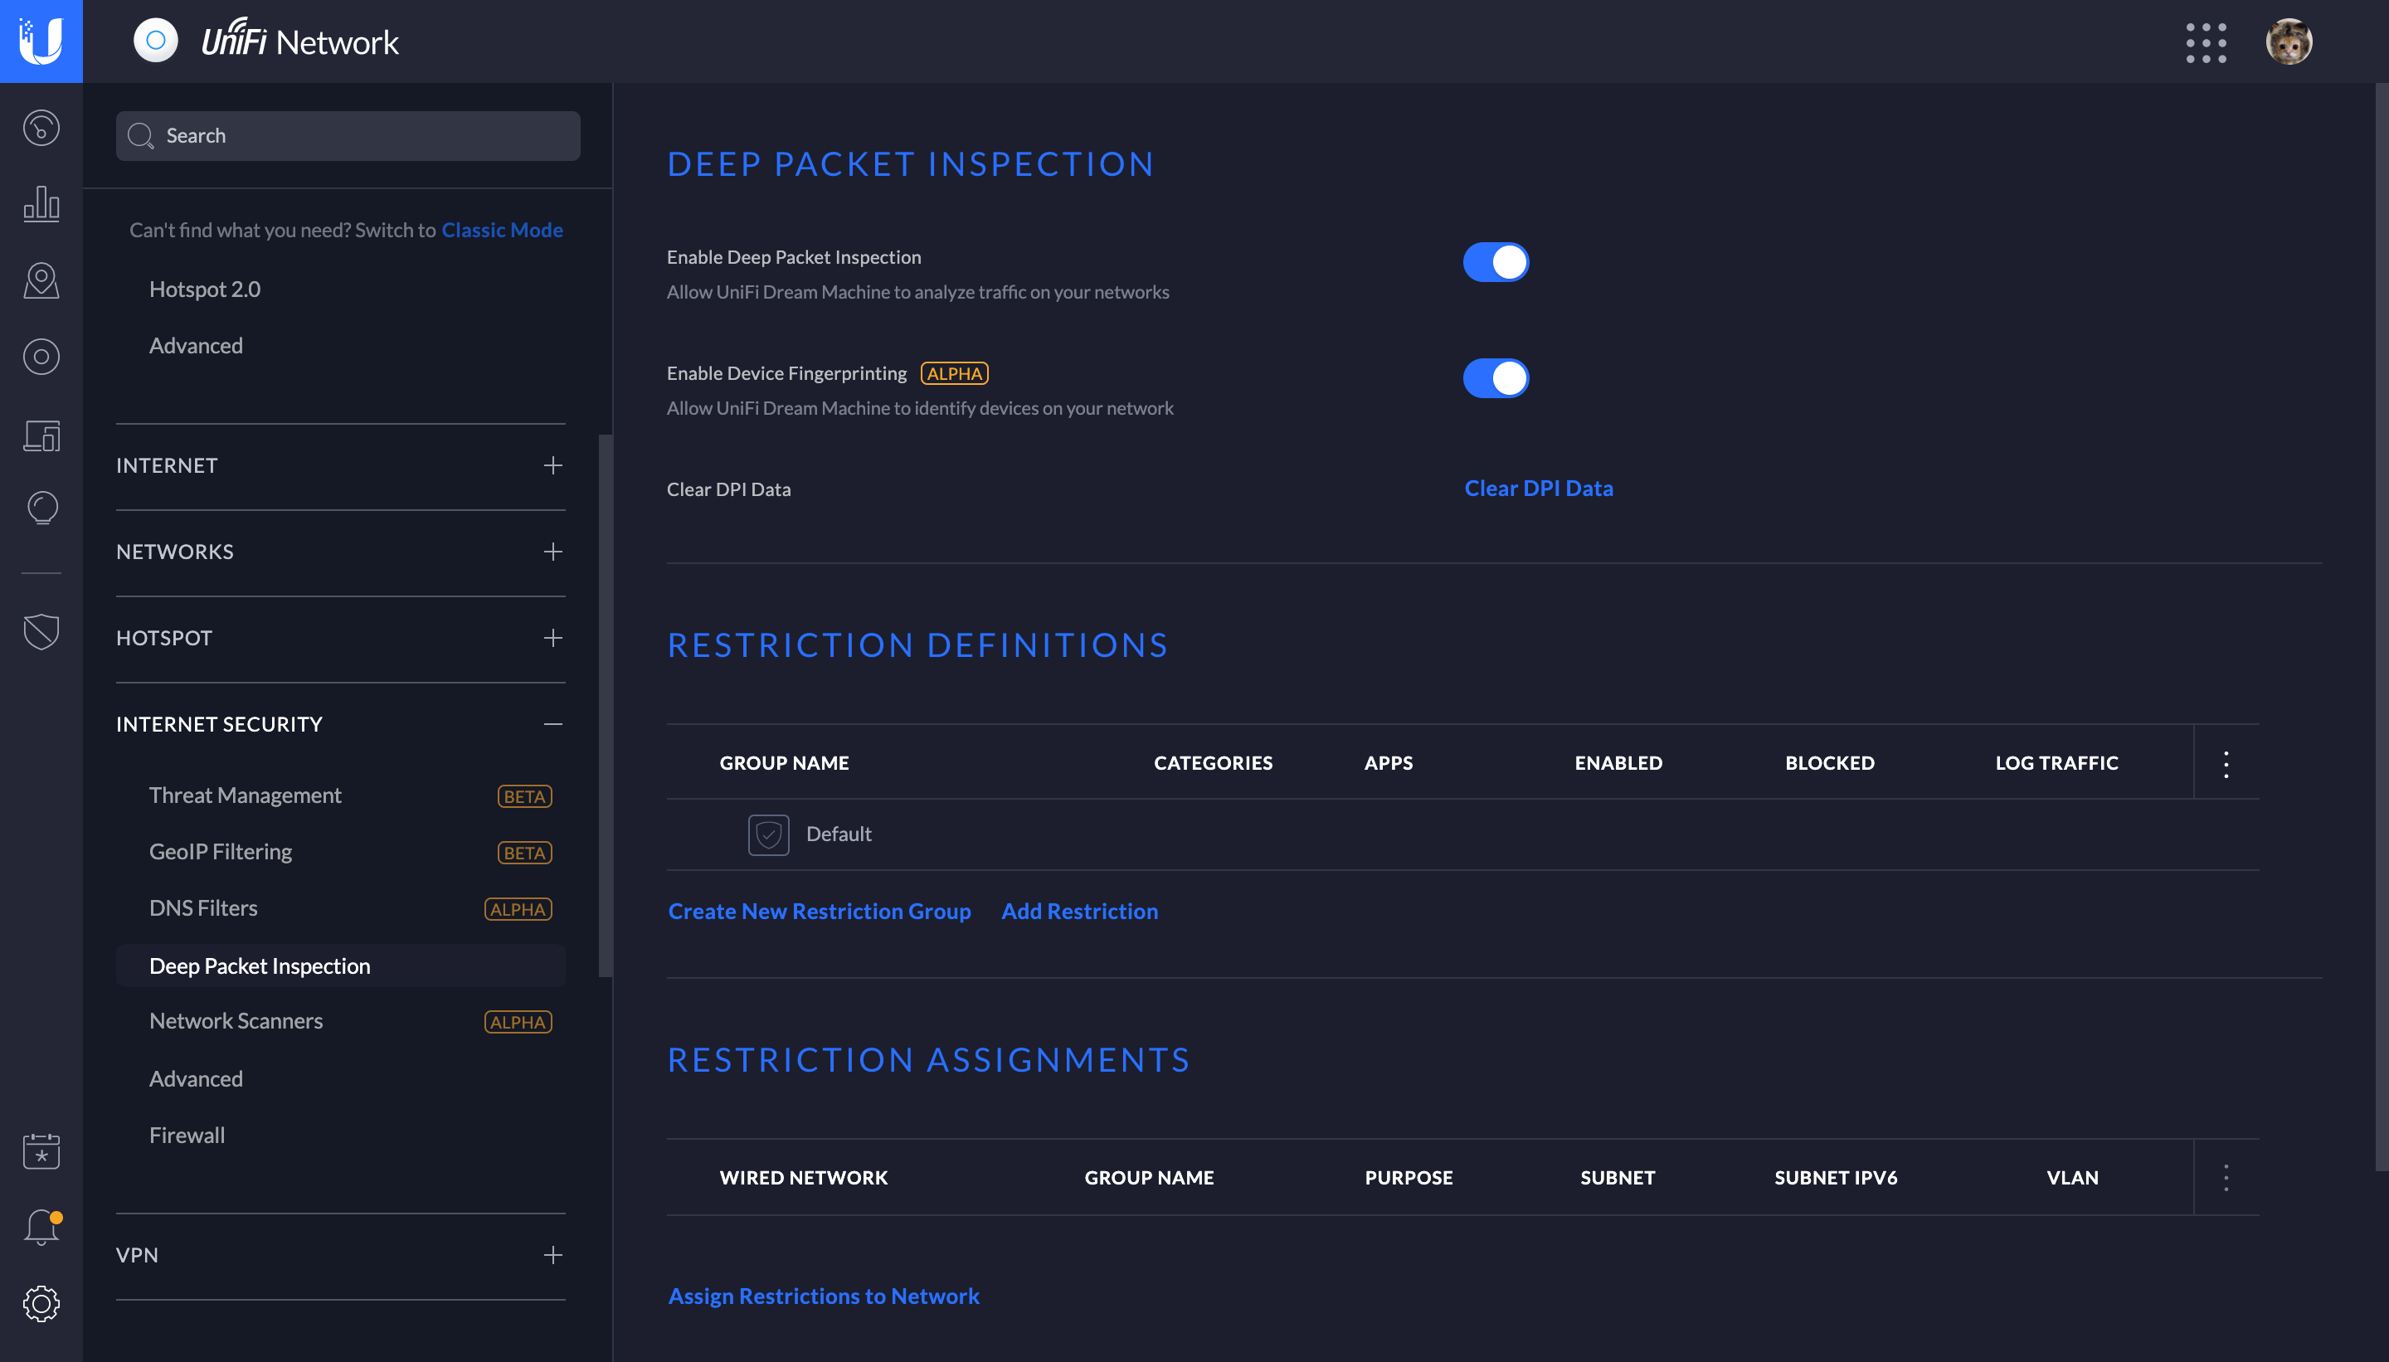
Task: Open the Devices circle icon
Action: [41, 358]
